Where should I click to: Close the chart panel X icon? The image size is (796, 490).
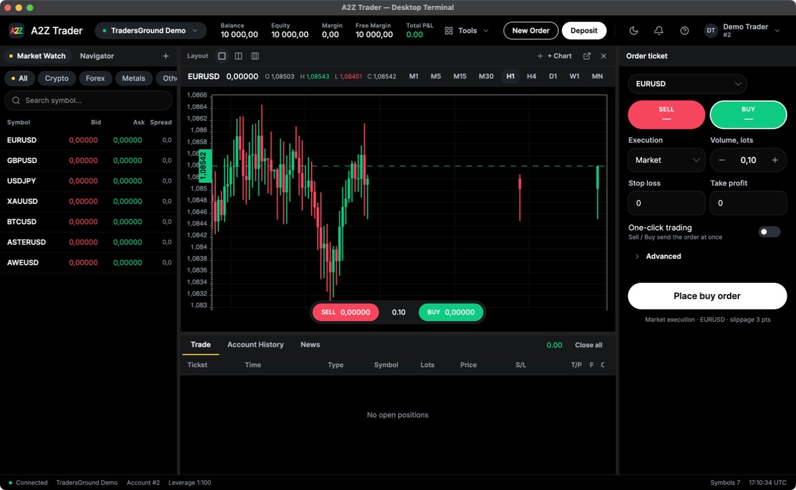604,56
